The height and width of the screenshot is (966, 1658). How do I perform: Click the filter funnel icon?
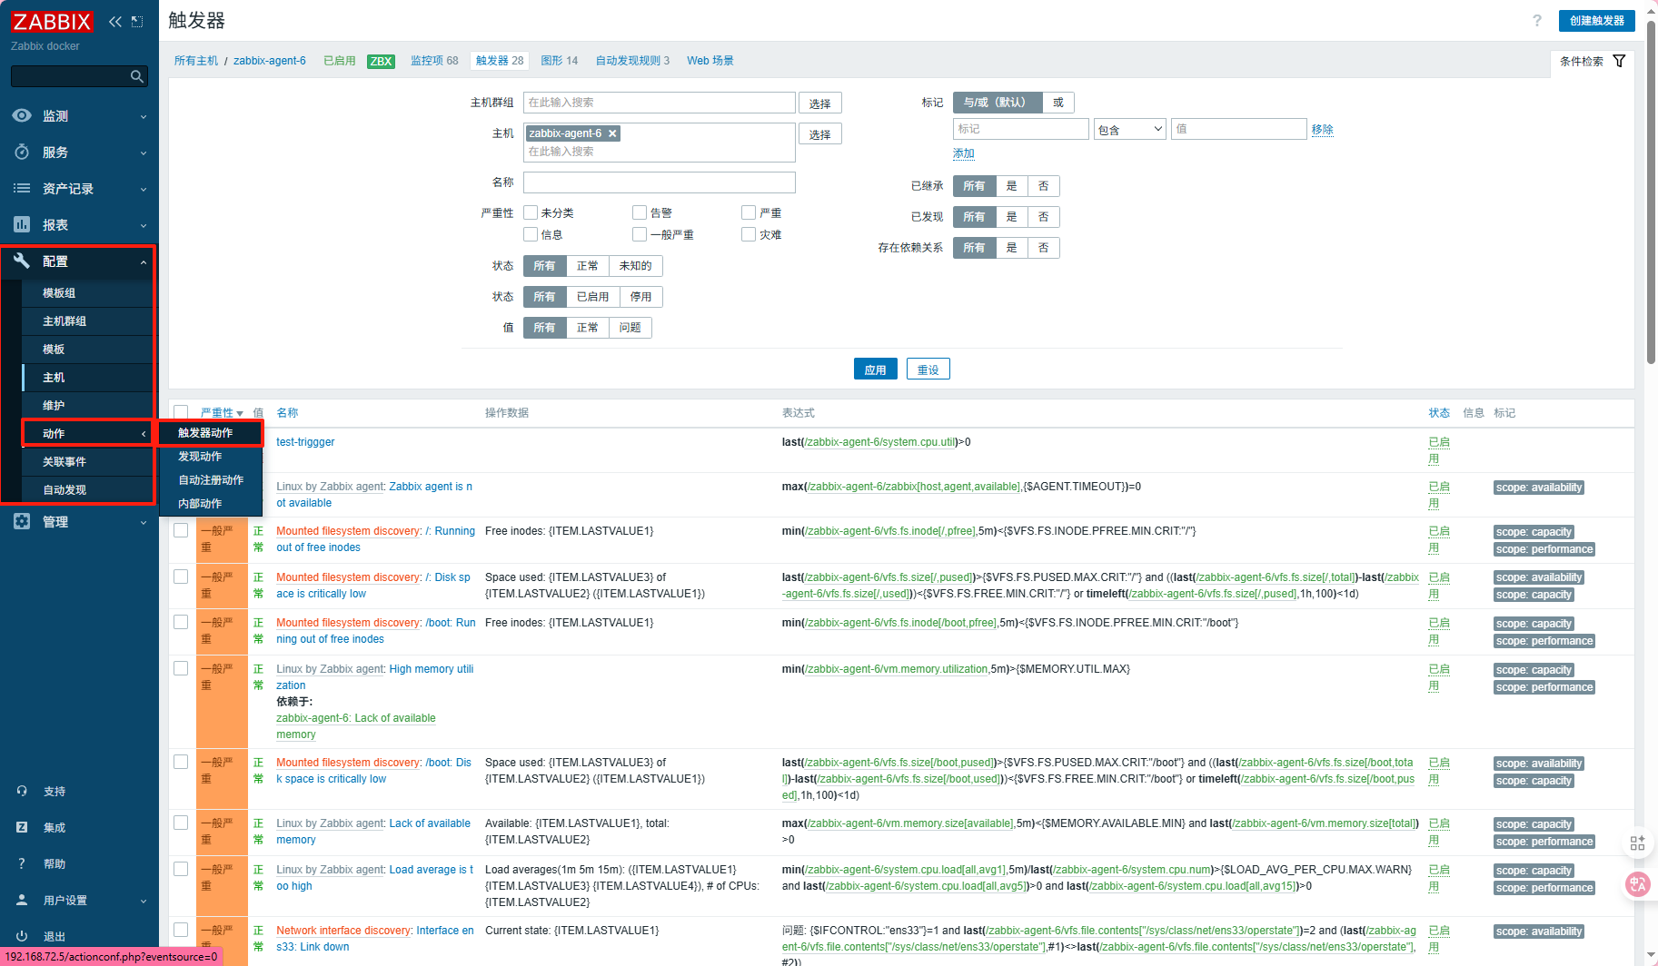1619,61
